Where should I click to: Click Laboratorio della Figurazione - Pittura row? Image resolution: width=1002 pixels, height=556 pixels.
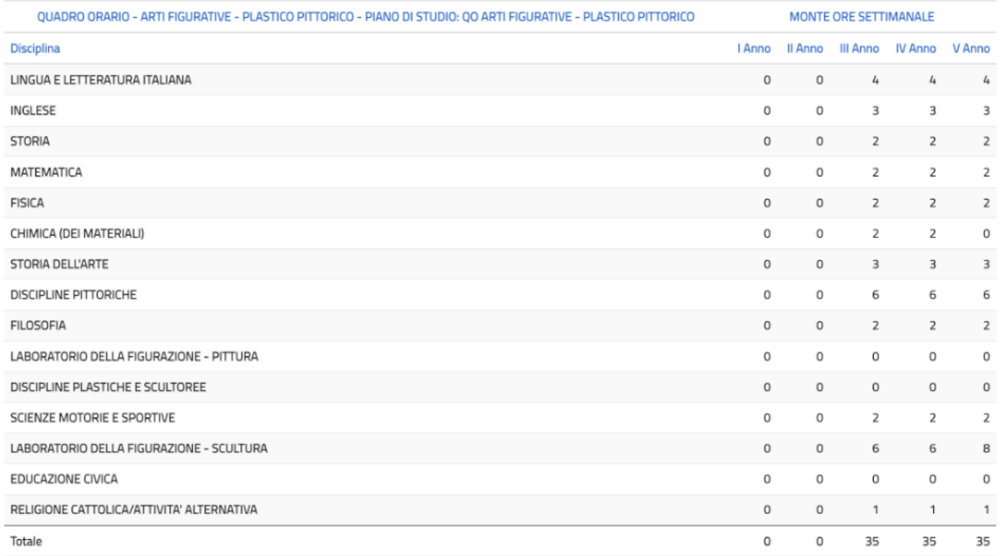coord(134,357)
